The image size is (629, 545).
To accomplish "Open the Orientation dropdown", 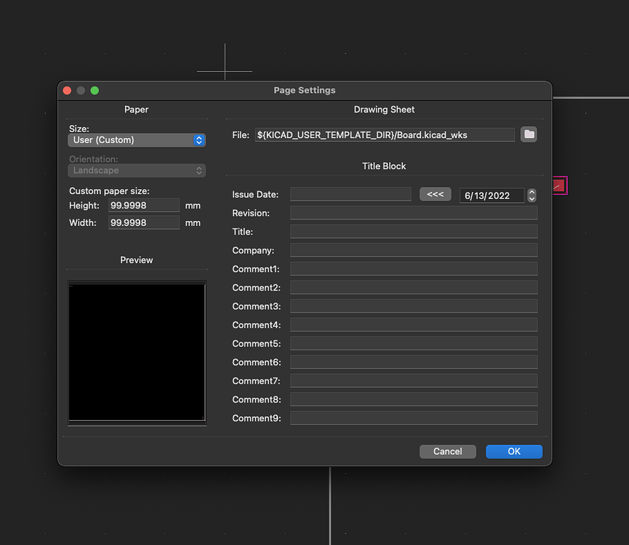I will tap(136, 170).
